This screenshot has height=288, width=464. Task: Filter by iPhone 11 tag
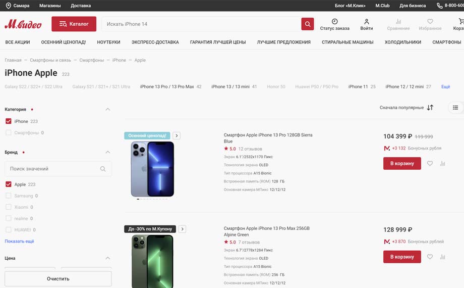pyautogui.click(x=362, y=86)
